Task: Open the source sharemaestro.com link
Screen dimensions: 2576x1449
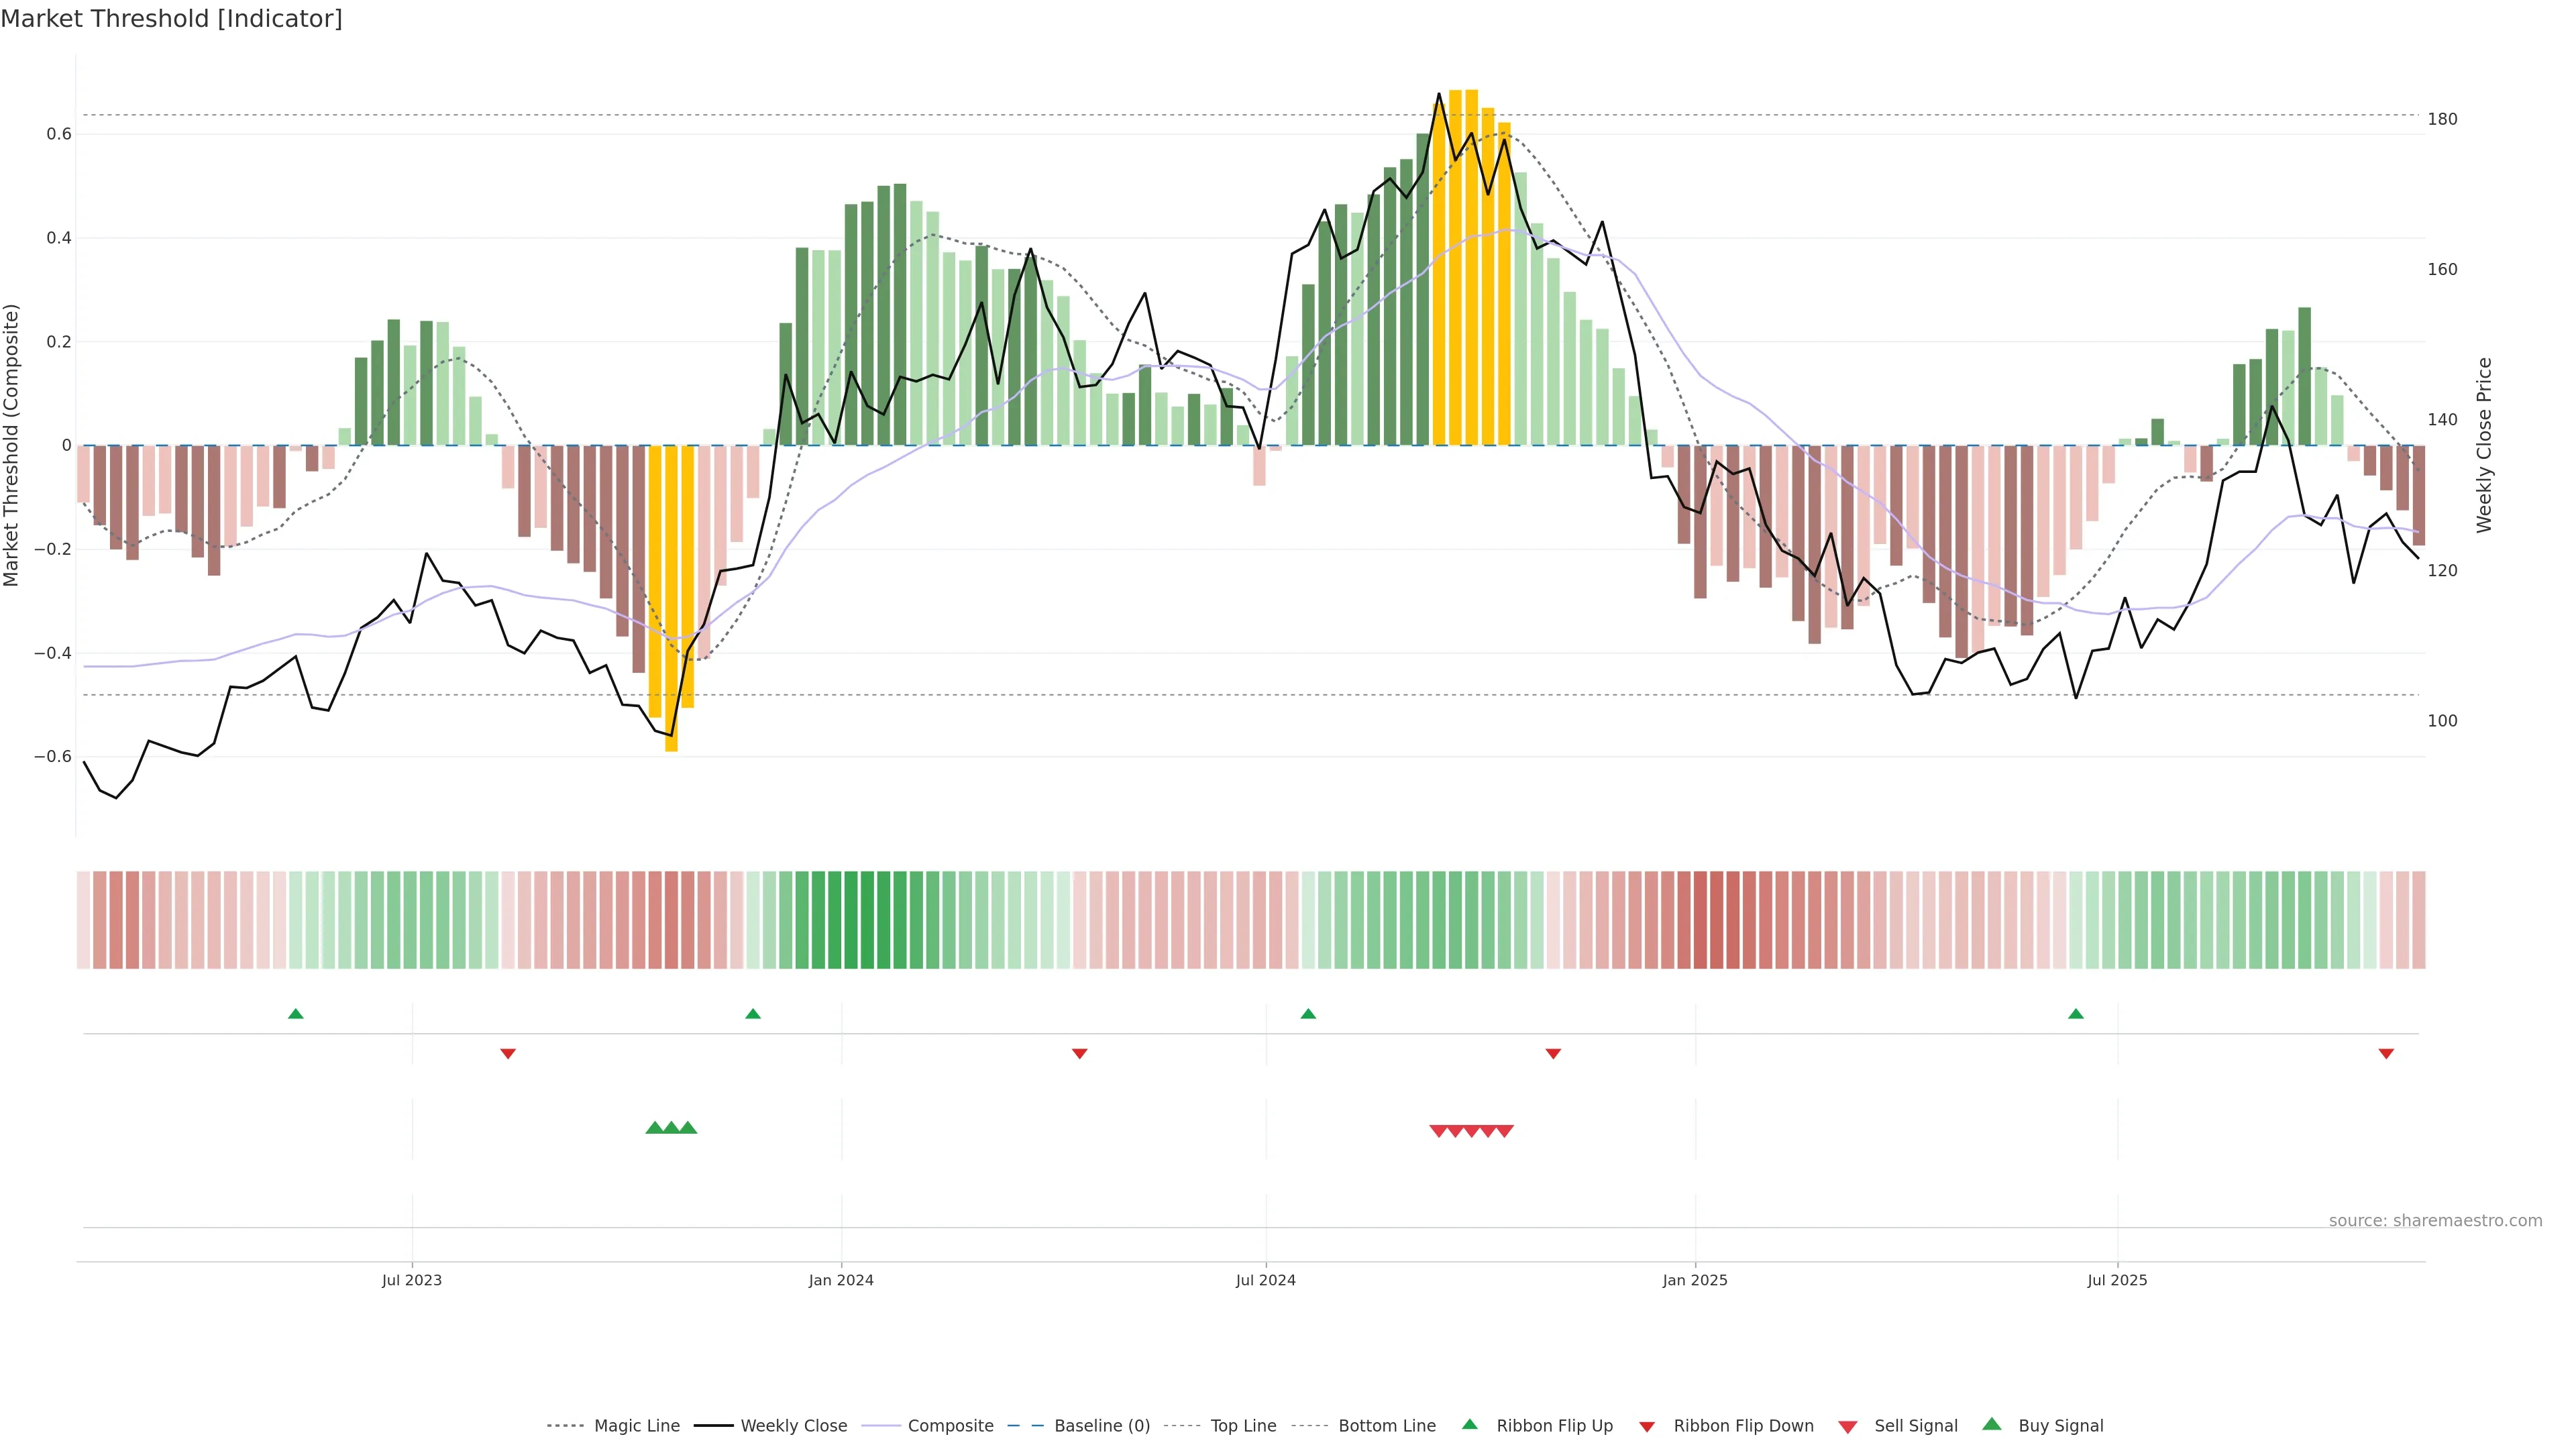Action: [2435, 1220]
